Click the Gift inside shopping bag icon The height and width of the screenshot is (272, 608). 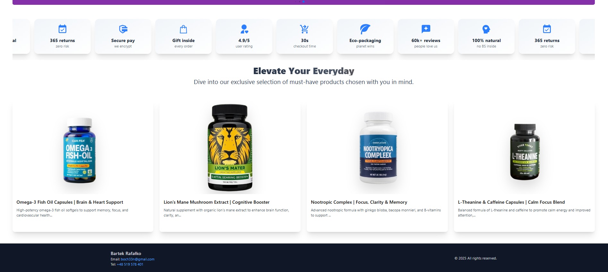coord(184,29)
